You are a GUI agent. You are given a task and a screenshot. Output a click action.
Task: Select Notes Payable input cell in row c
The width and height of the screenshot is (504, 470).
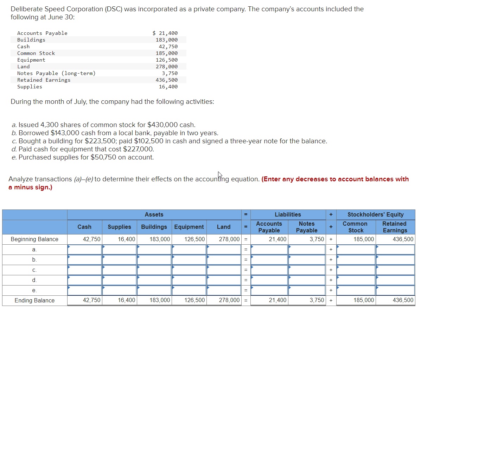coord(307,270)
